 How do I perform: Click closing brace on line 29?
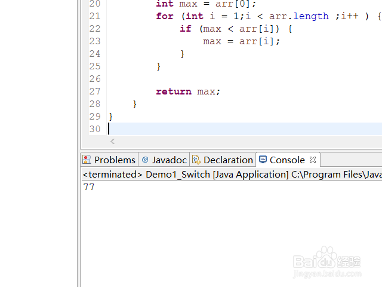coord(111,117)
